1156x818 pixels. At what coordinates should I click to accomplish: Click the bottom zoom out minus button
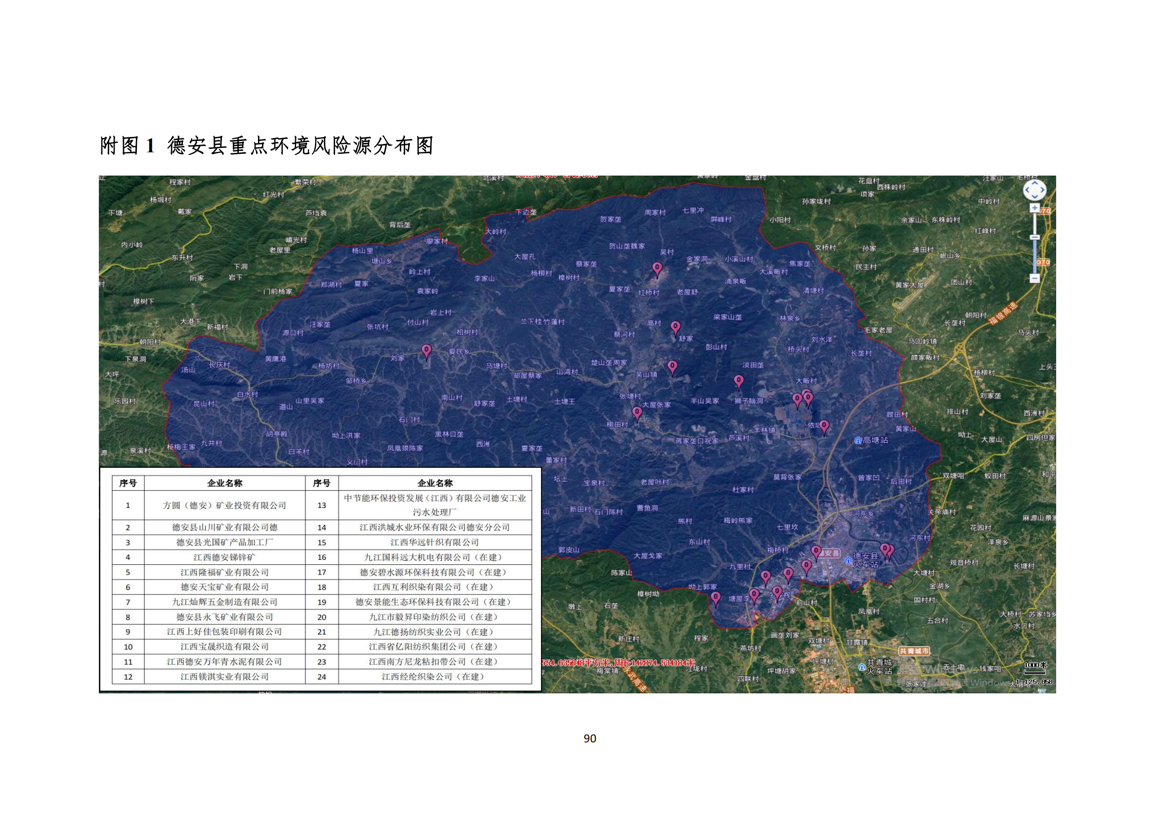1034,278
